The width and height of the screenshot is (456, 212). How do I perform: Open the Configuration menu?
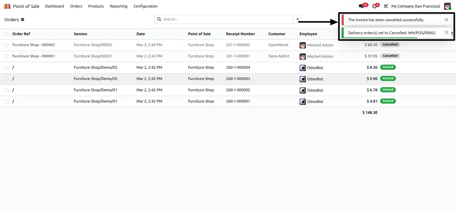[x=146, y=6]
